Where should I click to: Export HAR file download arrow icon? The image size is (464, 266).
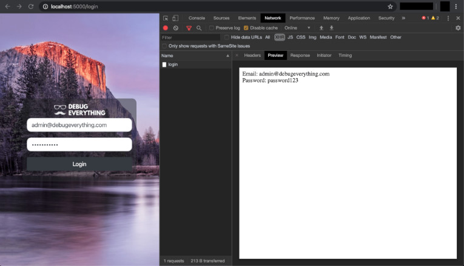pos(331,28)
